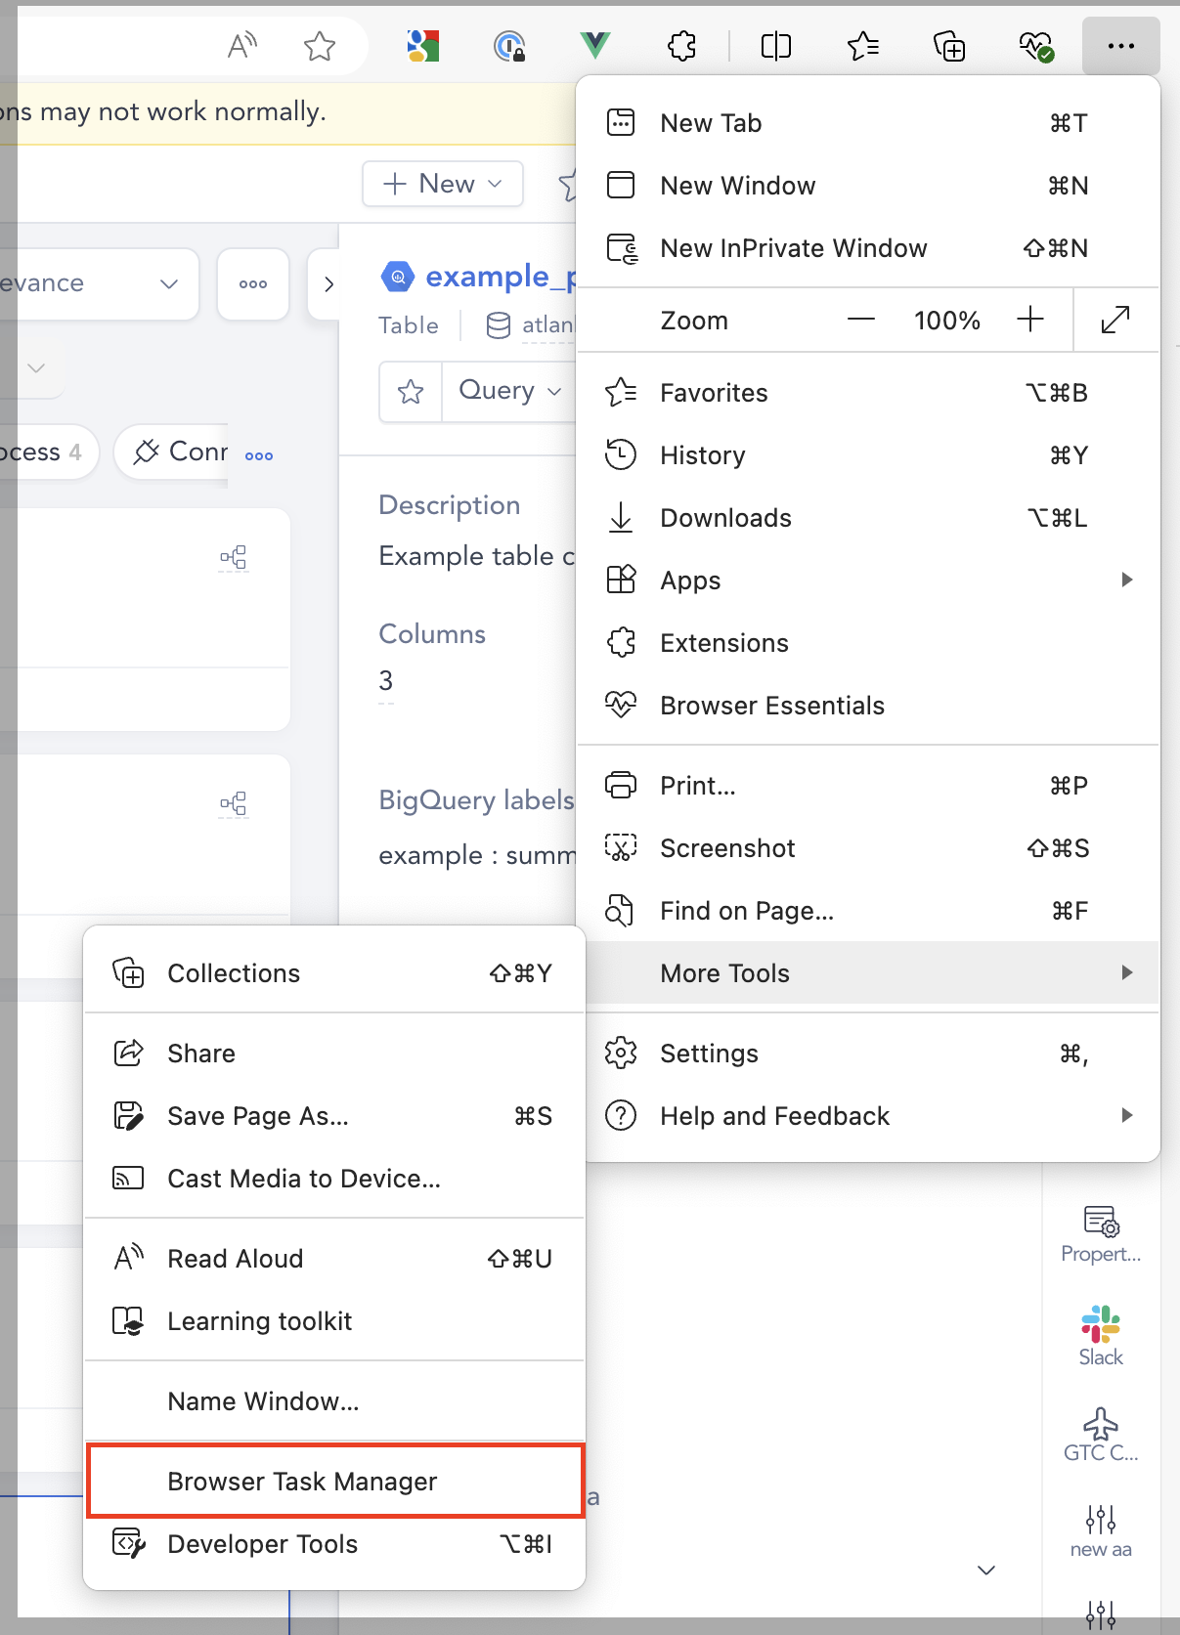1180x1635 pixels.
Task: Add this page to favorites star icon
Action: (320, 46)
